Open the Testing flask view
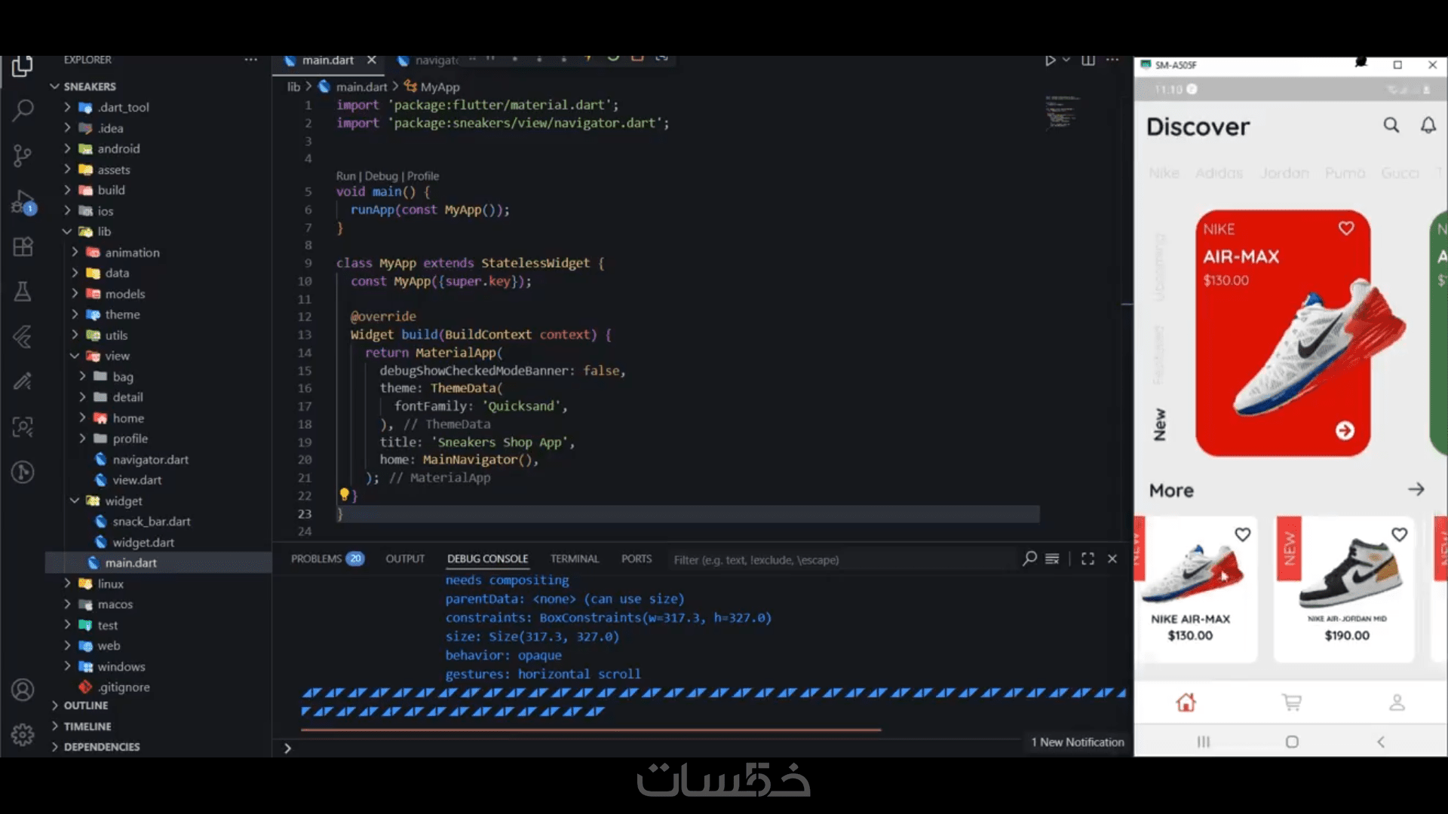The image size is (1448, 814). 23,292
